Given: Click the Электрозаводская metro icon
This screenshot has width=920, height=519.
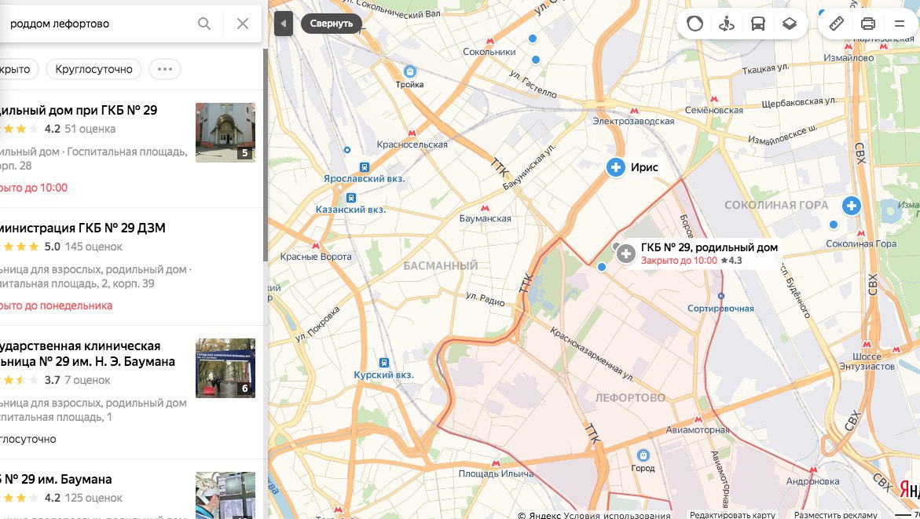Looking at the screenshot, I should (x=634, y=110).
